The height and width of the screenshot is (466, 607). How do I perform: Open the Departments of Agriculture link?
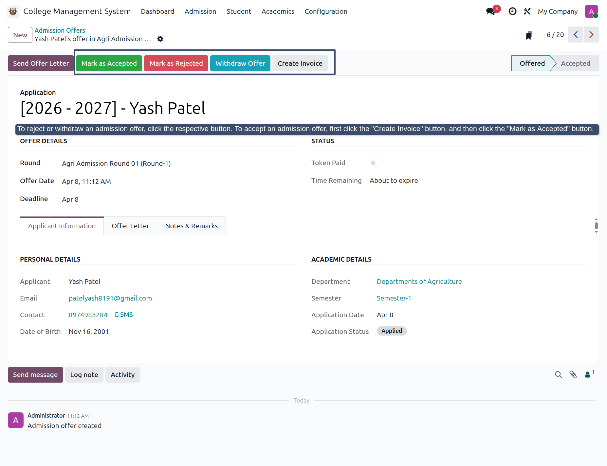419,282
